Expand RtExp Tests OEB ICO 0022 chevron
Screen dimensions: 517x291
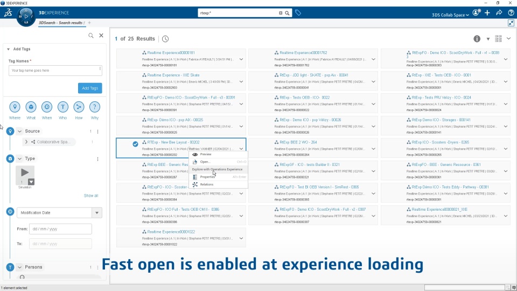pyautogui.click(x=373, y=104)
